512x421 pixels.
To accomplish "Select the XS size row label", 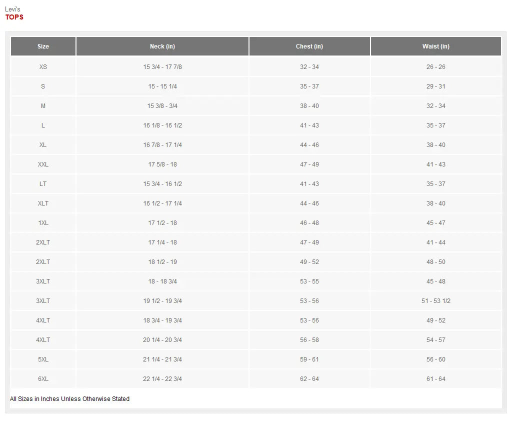I will 43,67.
